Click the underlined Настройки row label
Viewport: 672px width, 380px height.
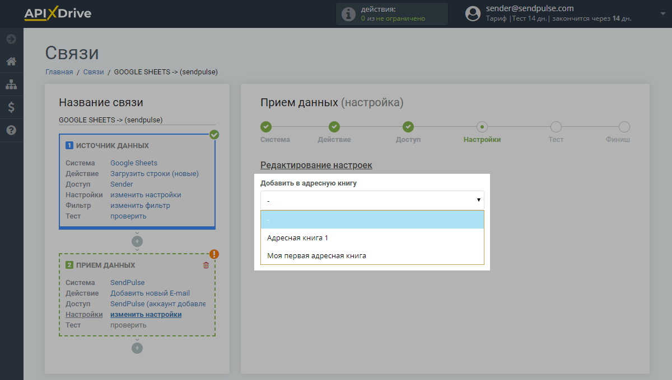pyautogui.click(x=84, y=315)
